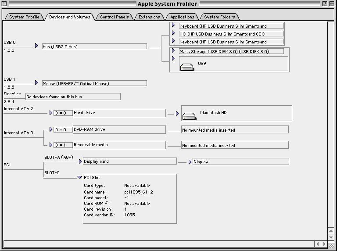Expand the DVD-RAM drive triangle
This screenshot has width=337, height=251.
click(x=51, y=129)
